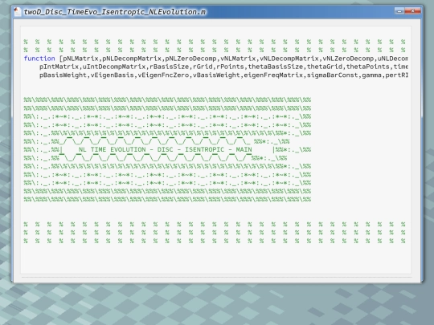Click 'gamma' in the code

371,75
